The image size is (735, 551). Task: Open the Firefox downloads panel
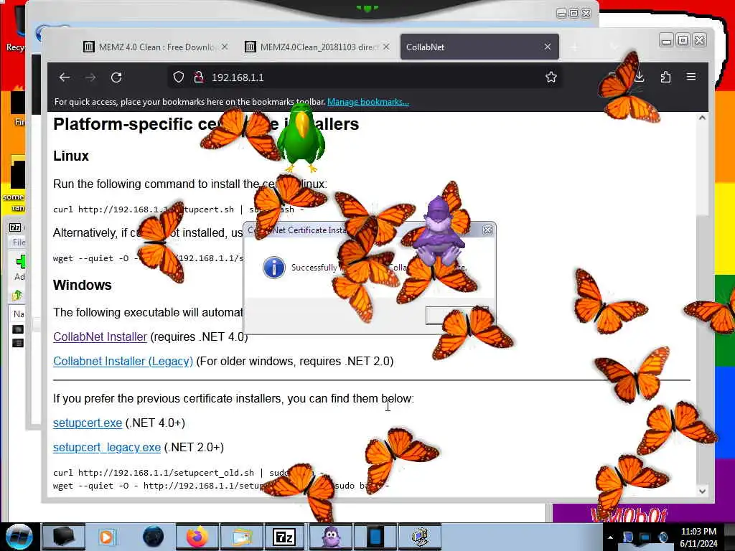point(640,77)
